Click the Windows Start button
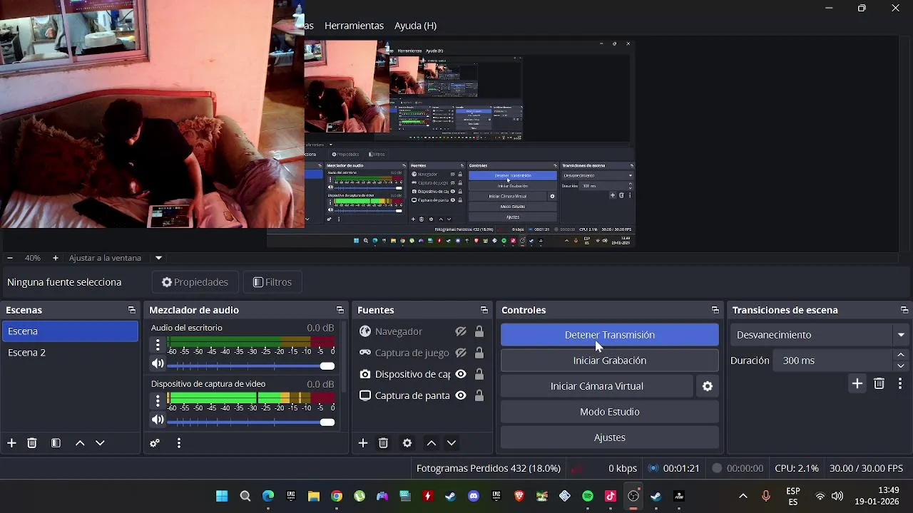Image resolution: width=913 pixels, height=513 pixels. (222, 496)
